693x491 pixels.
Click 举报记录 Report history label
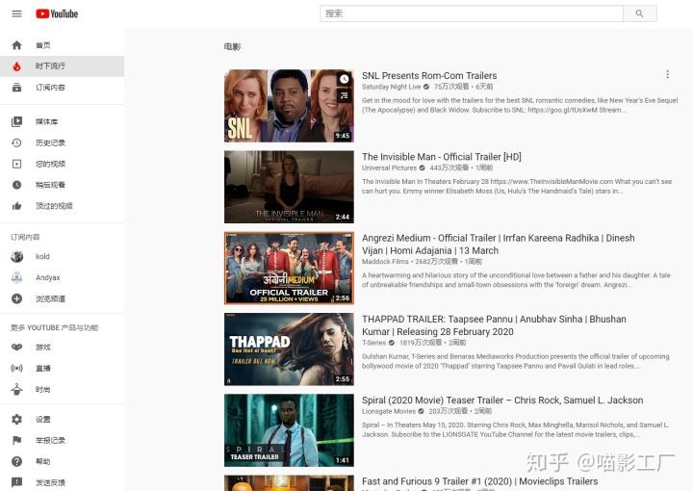pyautogui.click(x=50, y=440)
